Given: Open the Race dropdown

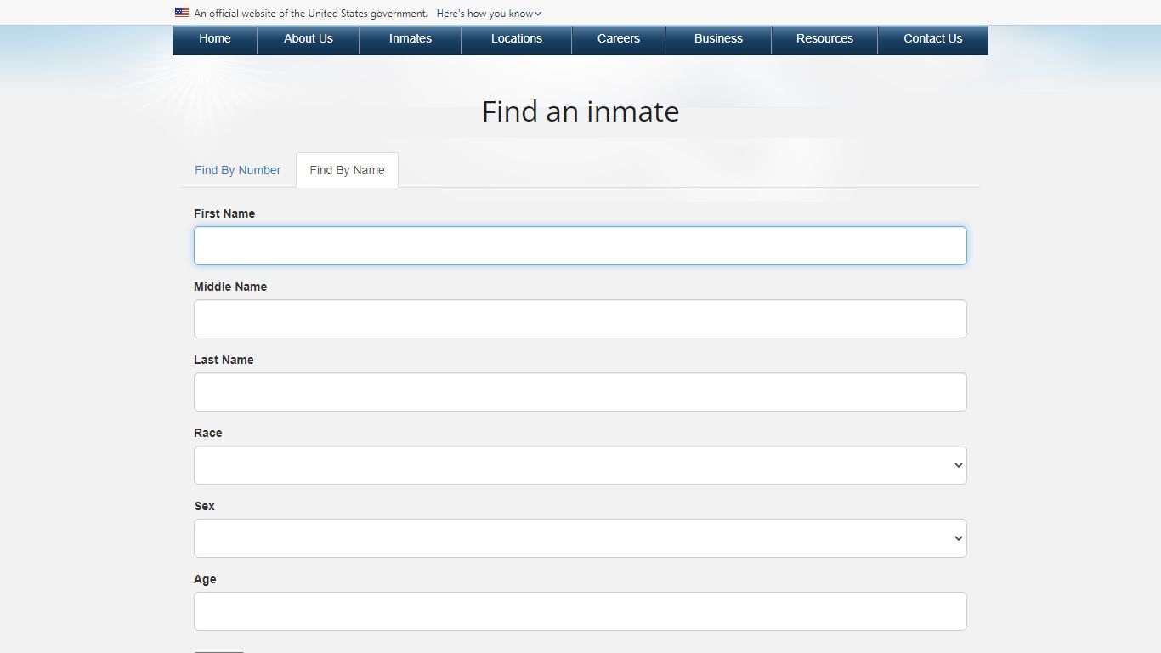Looking at the screenshot, I should (580, 465).
